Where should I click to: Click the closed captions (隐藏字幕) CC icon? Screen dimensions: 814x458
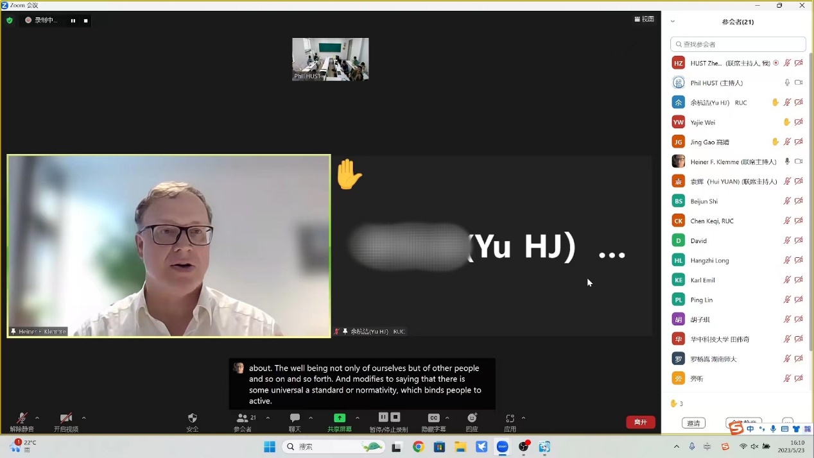click(x=434, y=418)
